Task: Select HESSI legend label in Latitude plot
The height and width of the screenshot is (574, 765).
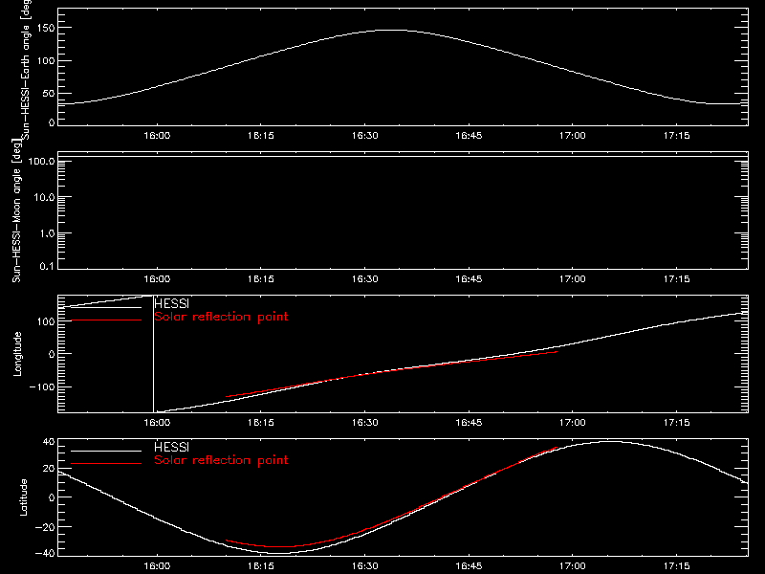Action: tap(171, 447)
